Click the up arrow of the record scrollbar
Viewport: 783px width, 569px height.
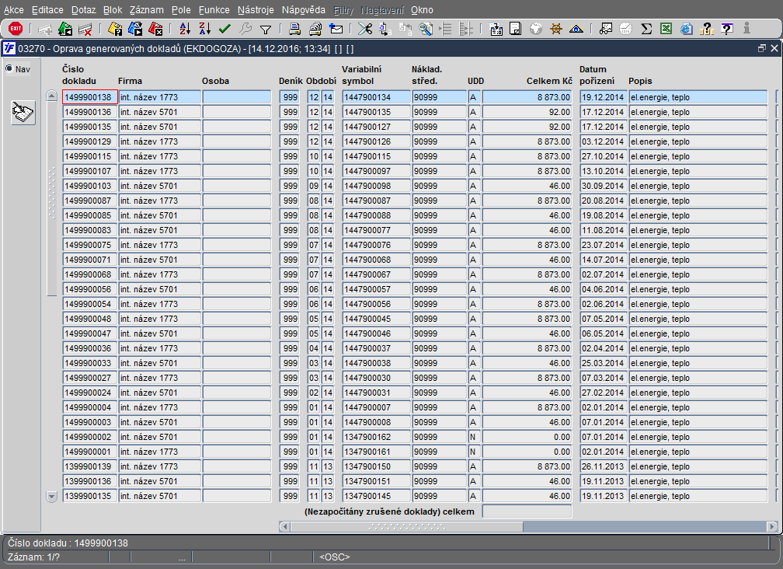click(x=52, y=96)
